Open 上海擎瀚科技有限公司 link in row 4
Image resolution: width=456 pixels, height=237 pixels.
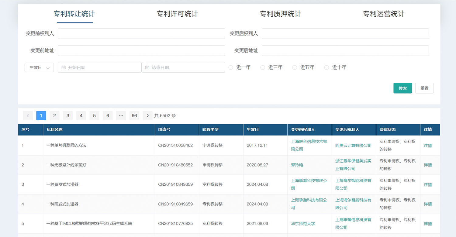(x=309, y=204)
